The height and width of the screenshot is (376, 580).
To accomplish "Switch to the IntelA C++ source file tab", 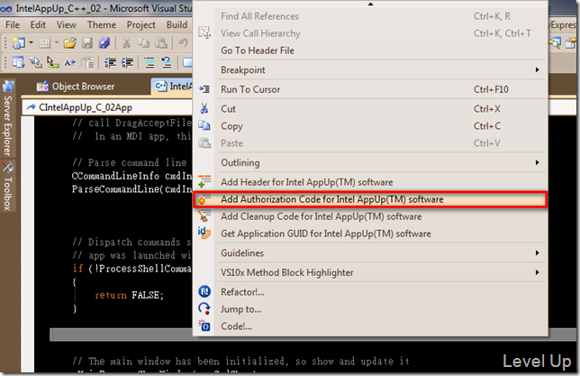I will [172, 87].
